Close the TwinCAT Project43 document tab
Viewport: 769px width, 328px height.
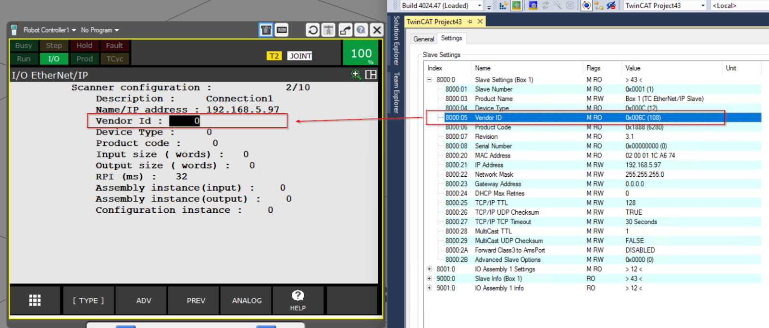(x=480, y=22)
